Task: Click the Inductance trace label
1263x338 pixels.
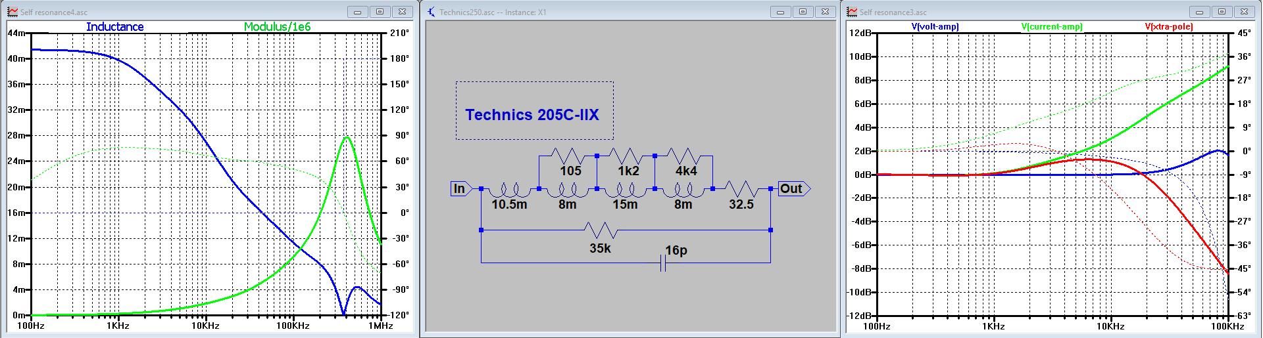Action: [x=114, y=27]
